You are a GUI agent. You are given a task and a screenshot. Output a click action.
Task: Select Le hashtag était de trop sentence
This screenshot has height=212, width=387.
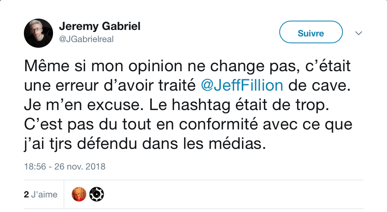(239, 105)
